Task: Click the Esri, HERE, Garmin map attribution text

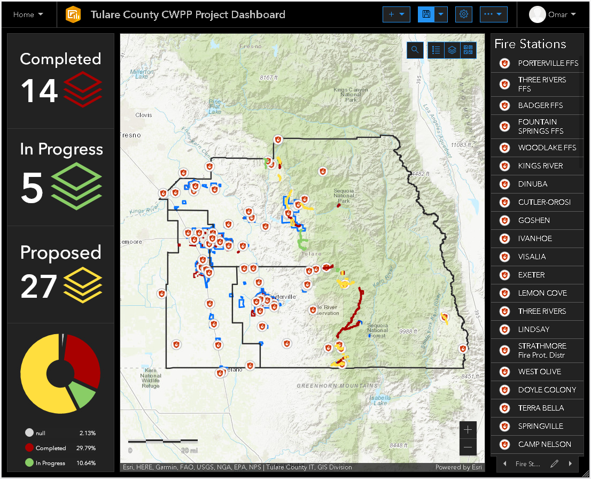Action: pyautogui.click(x=237, y=467)
